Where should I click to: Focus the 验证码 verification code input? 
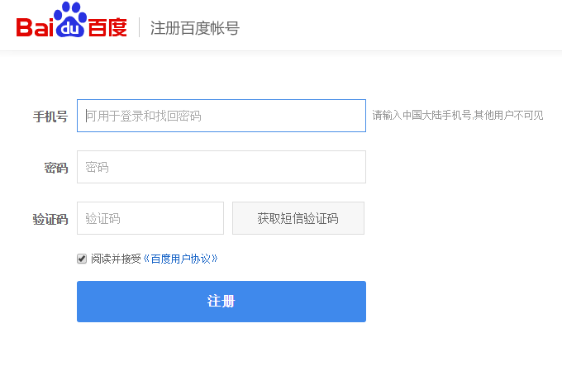[x=150, y=218]
